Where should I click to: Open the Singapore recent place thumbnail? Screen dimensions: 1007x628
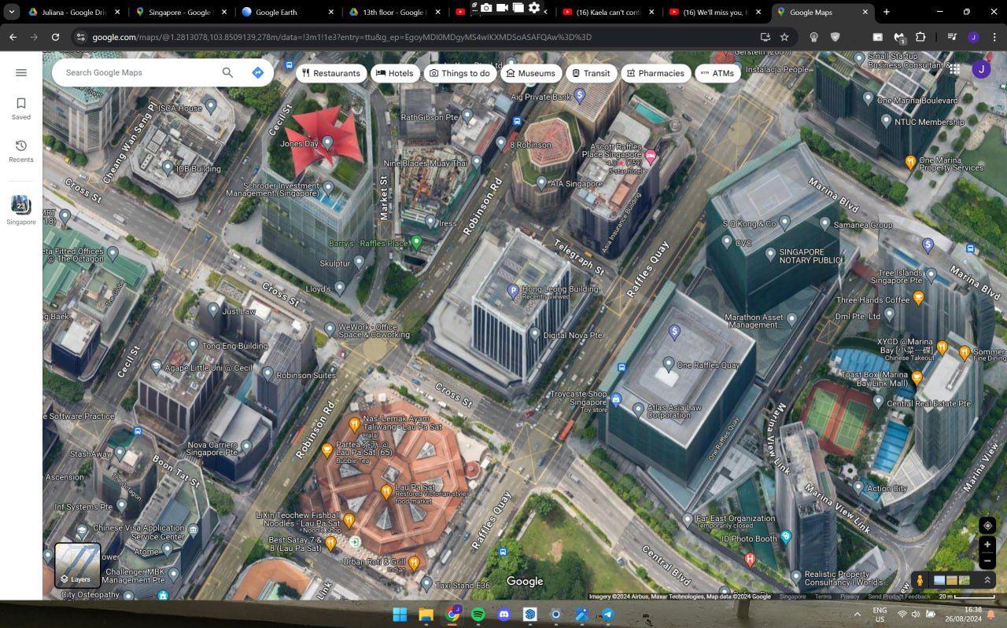point(21,210)
